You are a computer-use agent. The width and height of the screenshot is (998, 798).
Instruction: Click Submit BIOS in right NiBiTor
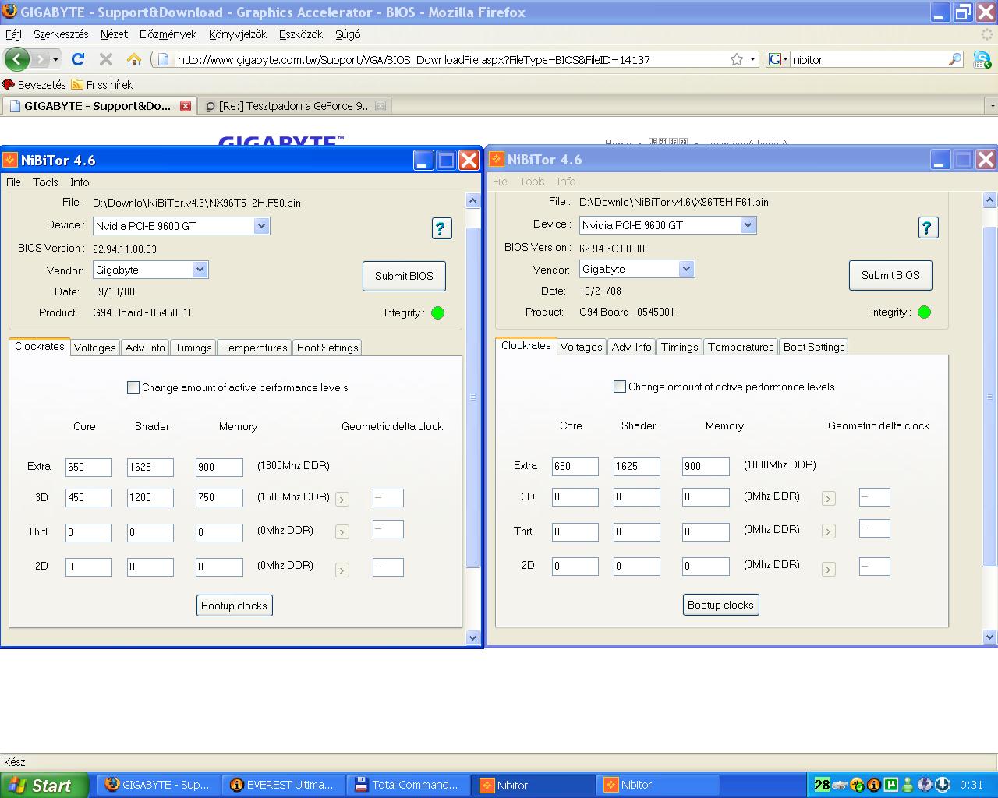click(x=890, y=275)
